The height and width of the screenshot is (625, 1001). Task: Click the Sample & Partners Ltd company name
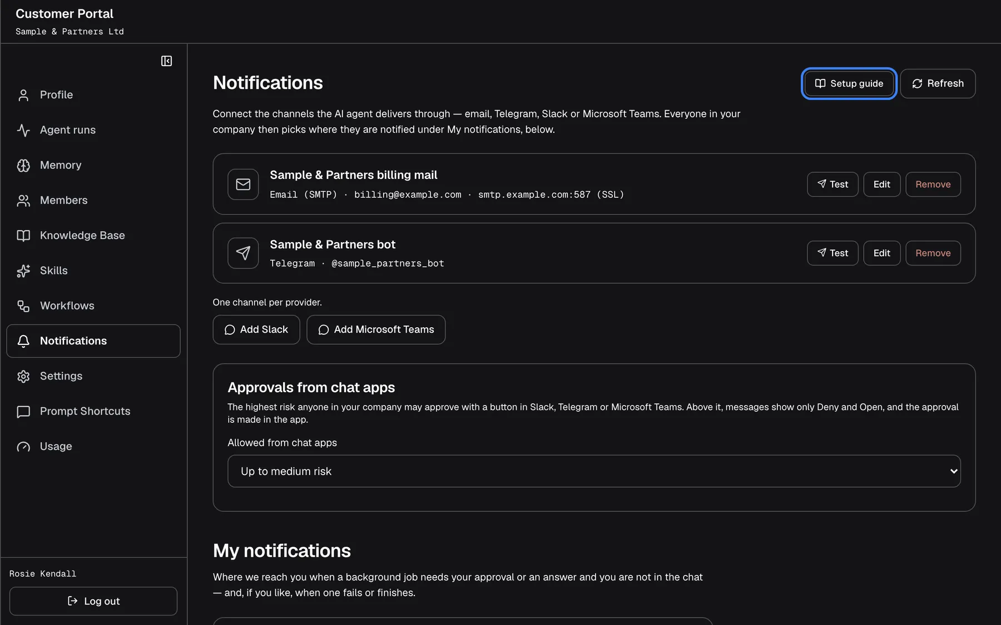[x=70, y=32]
